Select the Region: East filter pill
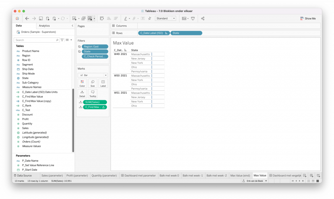Screen dimensions: 334x199 (95, 46)
